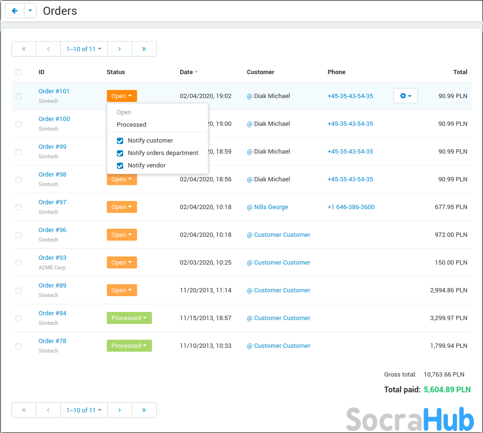
Task: Go to next page in bottom pagination
Action: click(x=119, y=410)
